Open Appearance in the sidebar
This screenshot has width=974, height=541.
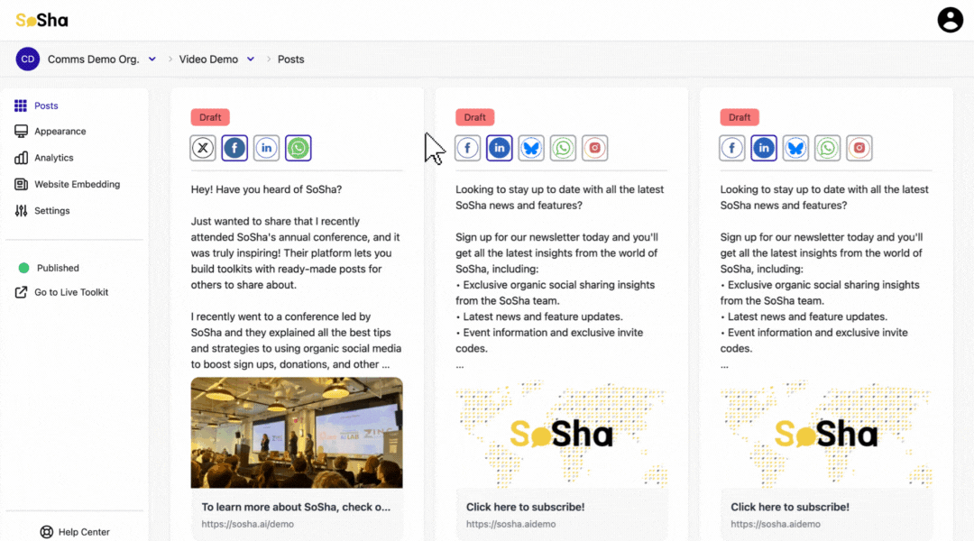(60, 131)
